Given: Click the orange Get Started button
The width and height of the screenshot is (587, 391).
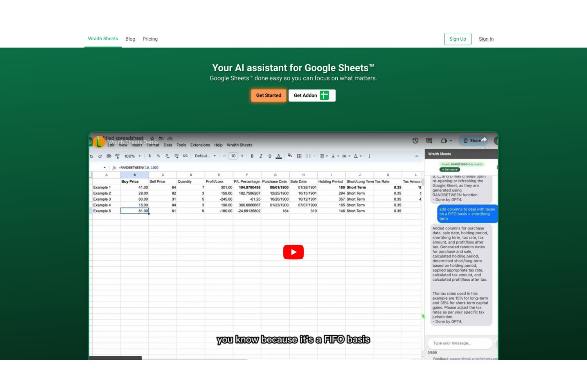Looking at the screenshot, I should 268,95.
